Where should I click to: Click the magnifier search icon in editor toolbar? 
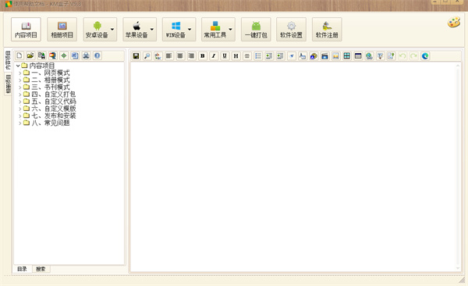[147, 56]
